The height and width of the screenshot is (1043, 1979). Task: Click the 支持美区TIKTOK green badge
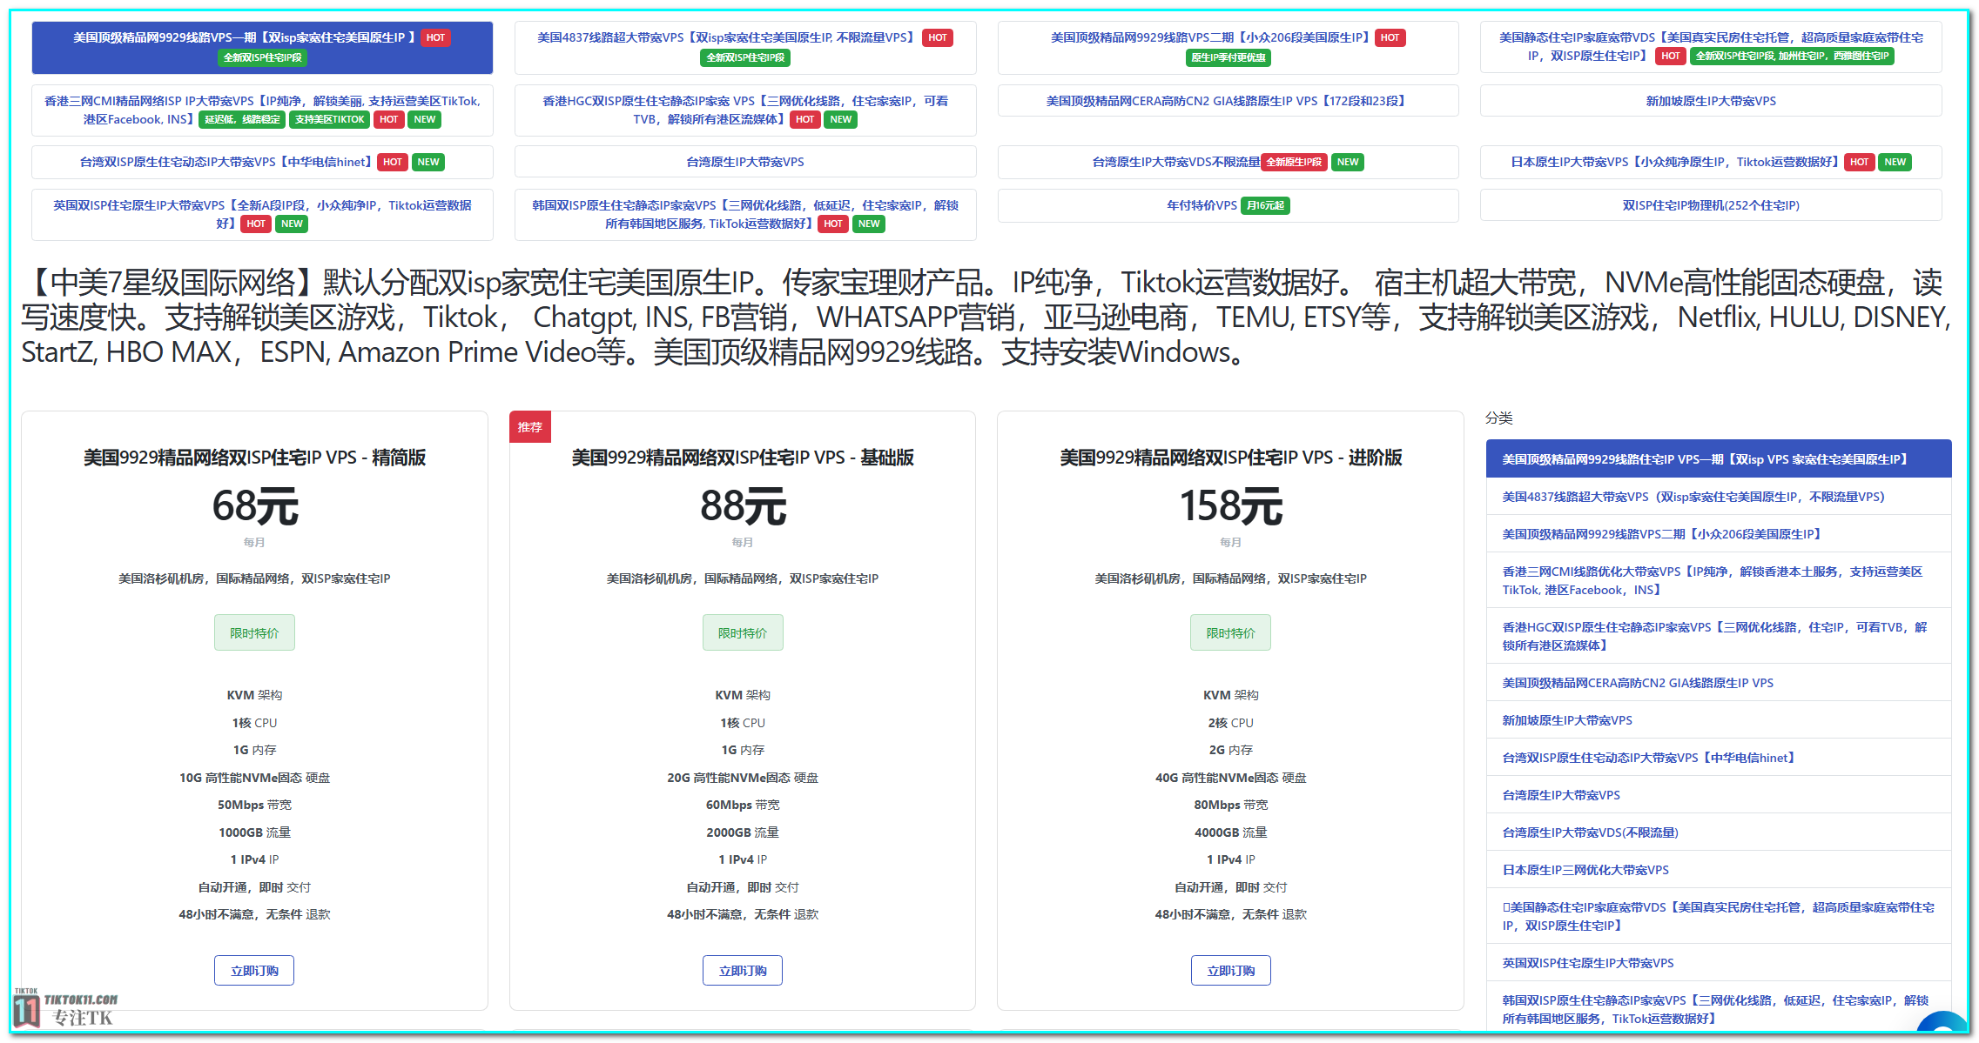click(x=329, y=120)
